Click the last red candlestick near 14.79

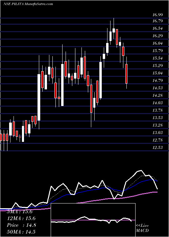coord(126,74)
